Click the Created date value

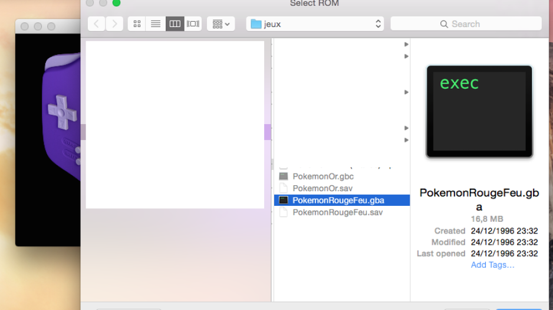(504, 231)
